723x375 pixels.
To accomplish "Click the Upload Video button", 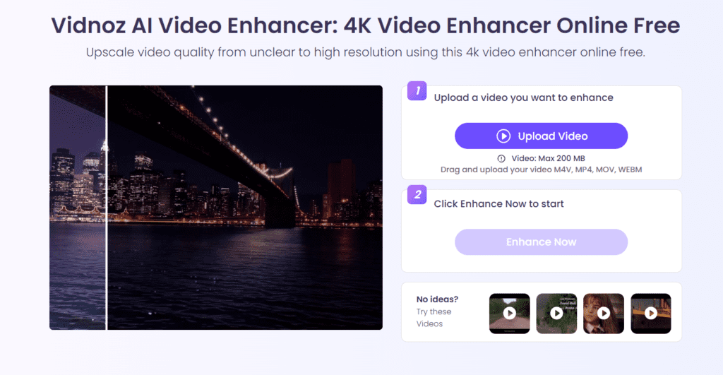I will coord(541,136).
